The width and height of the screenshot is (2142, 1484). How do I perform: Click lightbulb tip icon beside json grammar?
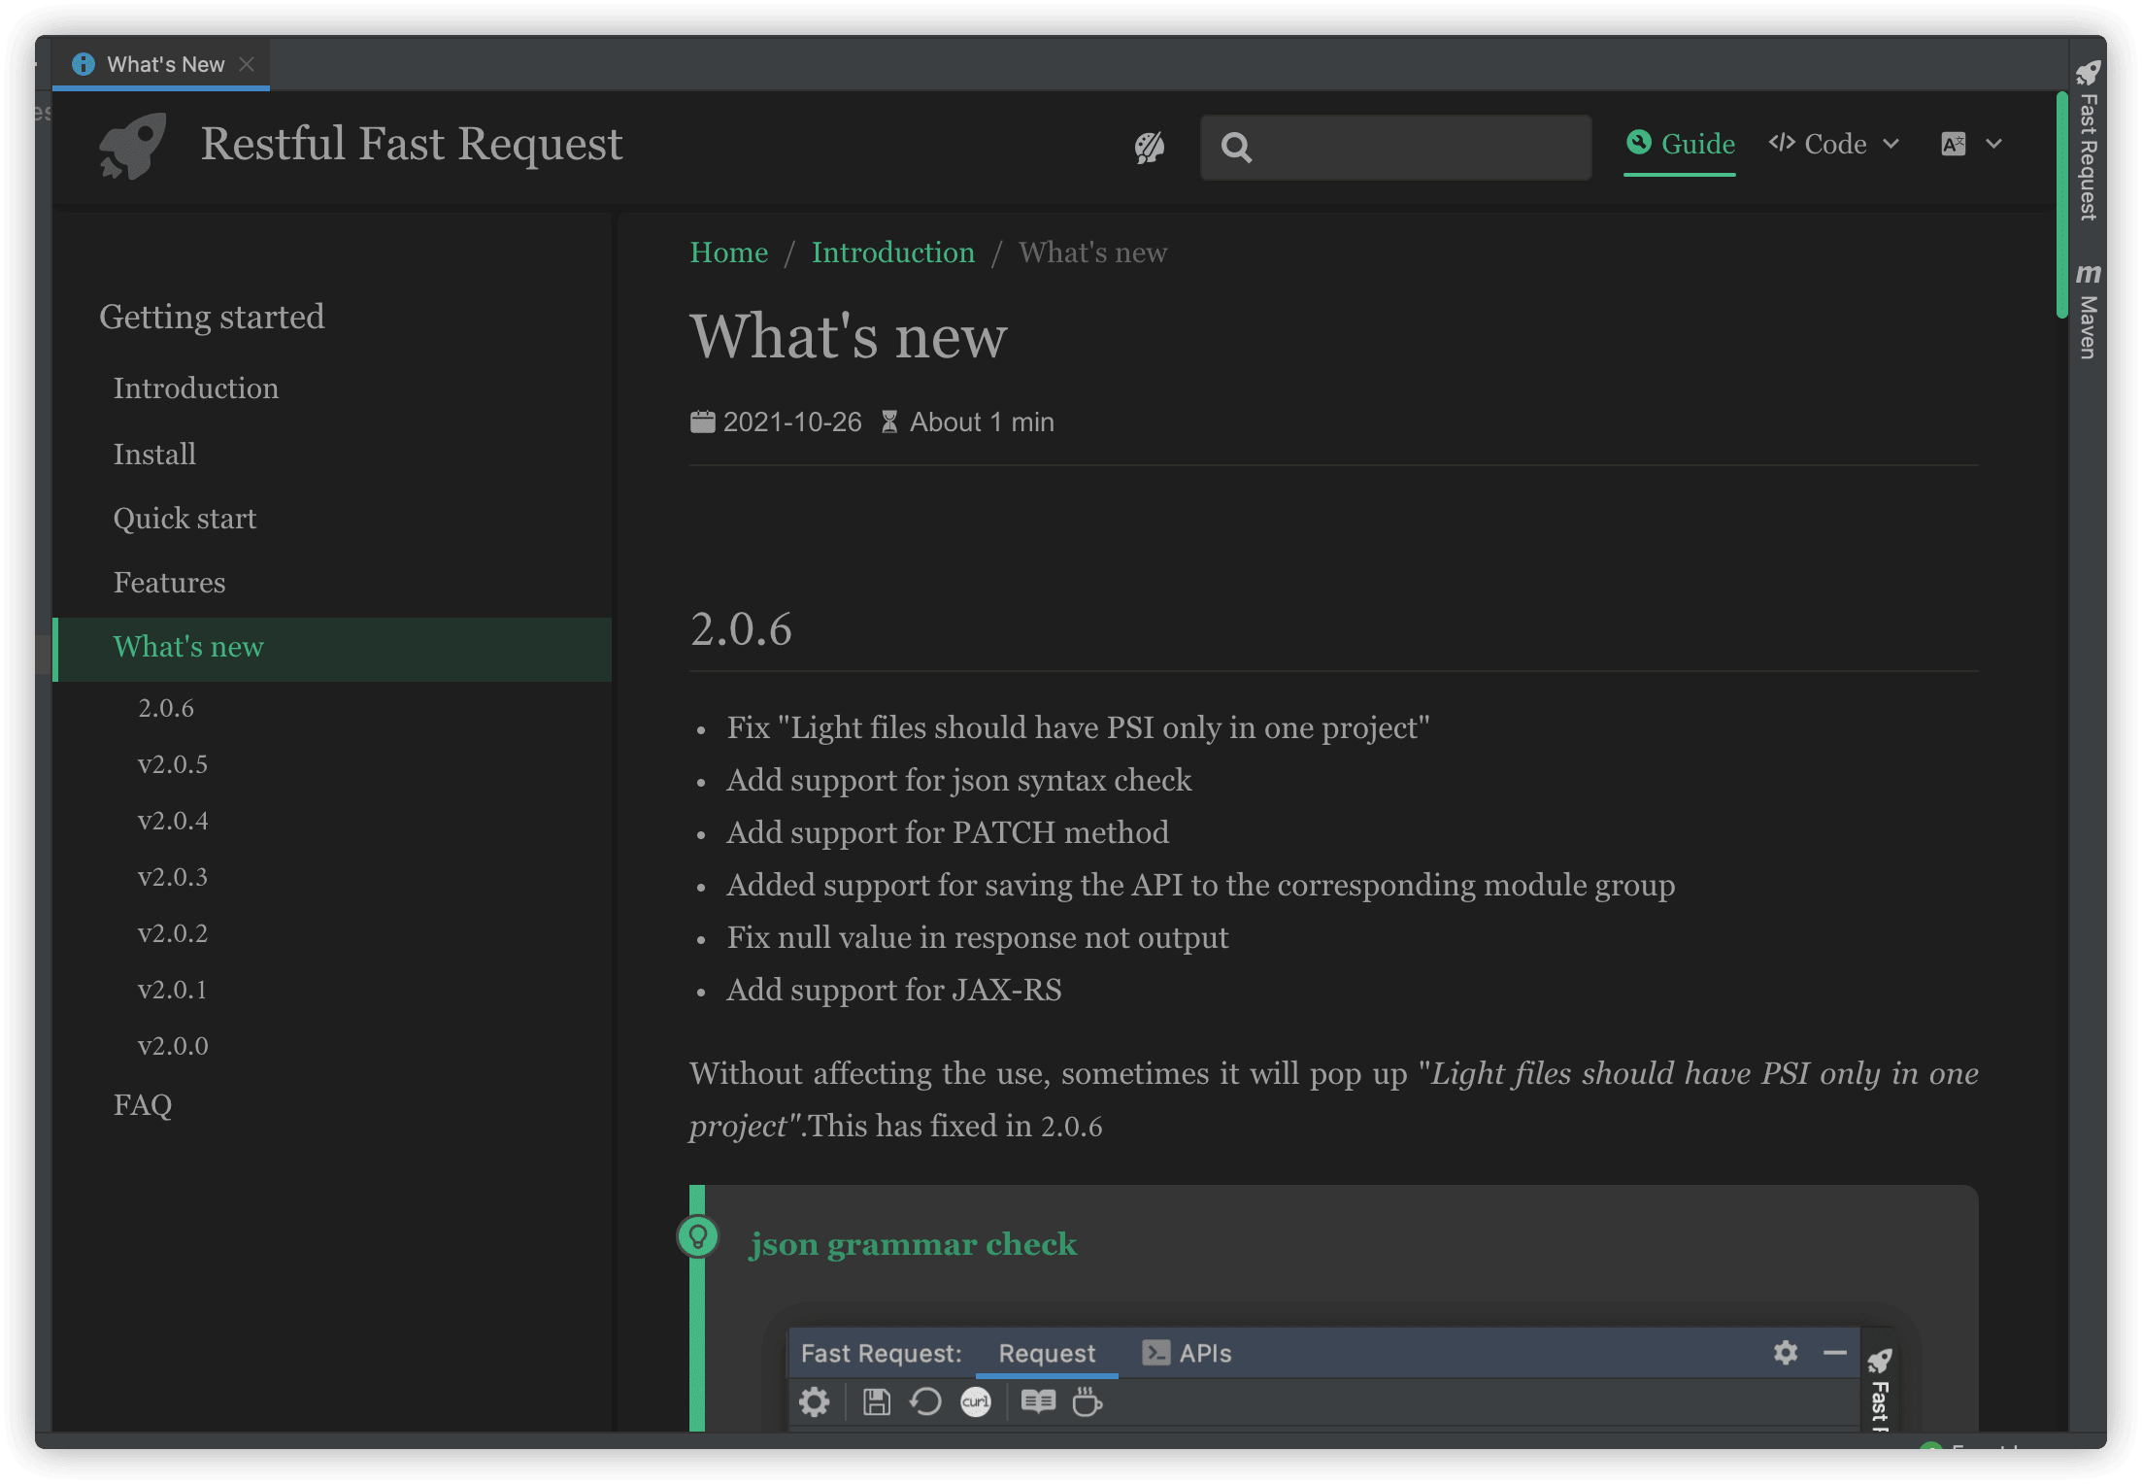click(697, 1237)
